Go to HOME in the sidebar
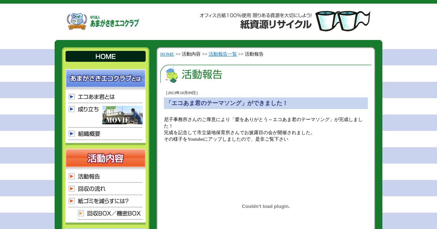The height and width of the screenshot is (229, 437). 106,56
